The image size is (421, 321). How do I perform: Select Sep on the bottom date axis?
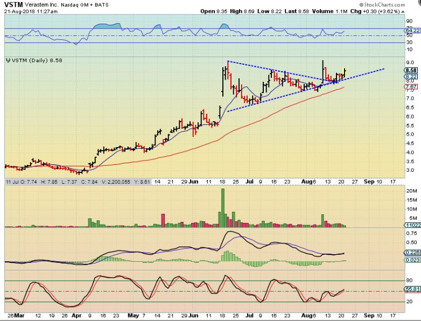pyautogui.click(x=369, y=316)
